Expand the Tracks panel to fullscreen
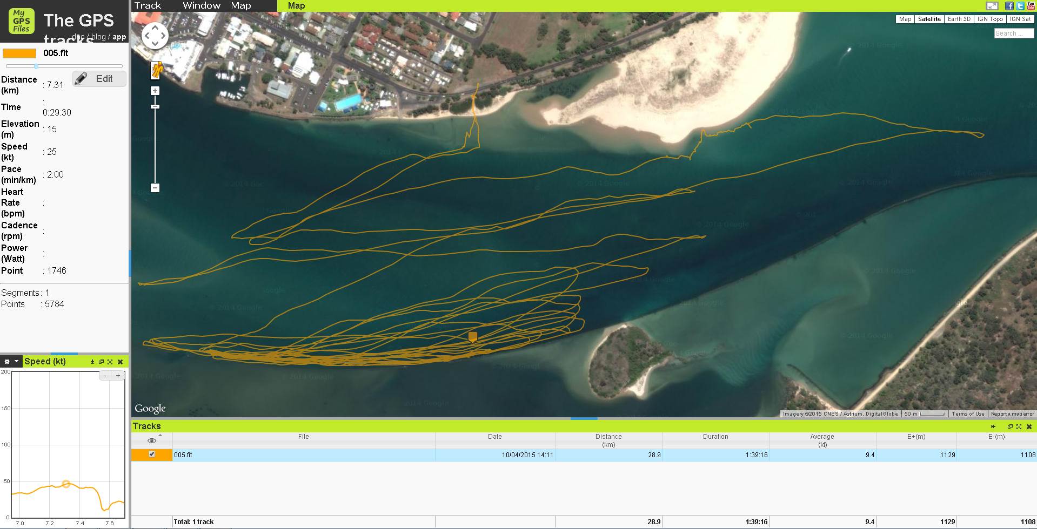The image size is (1037, 529). [x=1019, y=426]
